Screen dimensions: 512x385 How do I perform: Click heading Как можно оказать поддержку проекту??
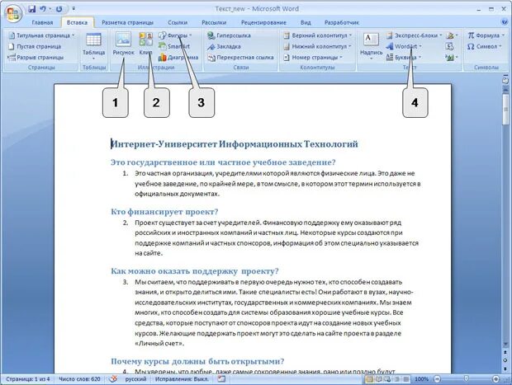(195, 271)
